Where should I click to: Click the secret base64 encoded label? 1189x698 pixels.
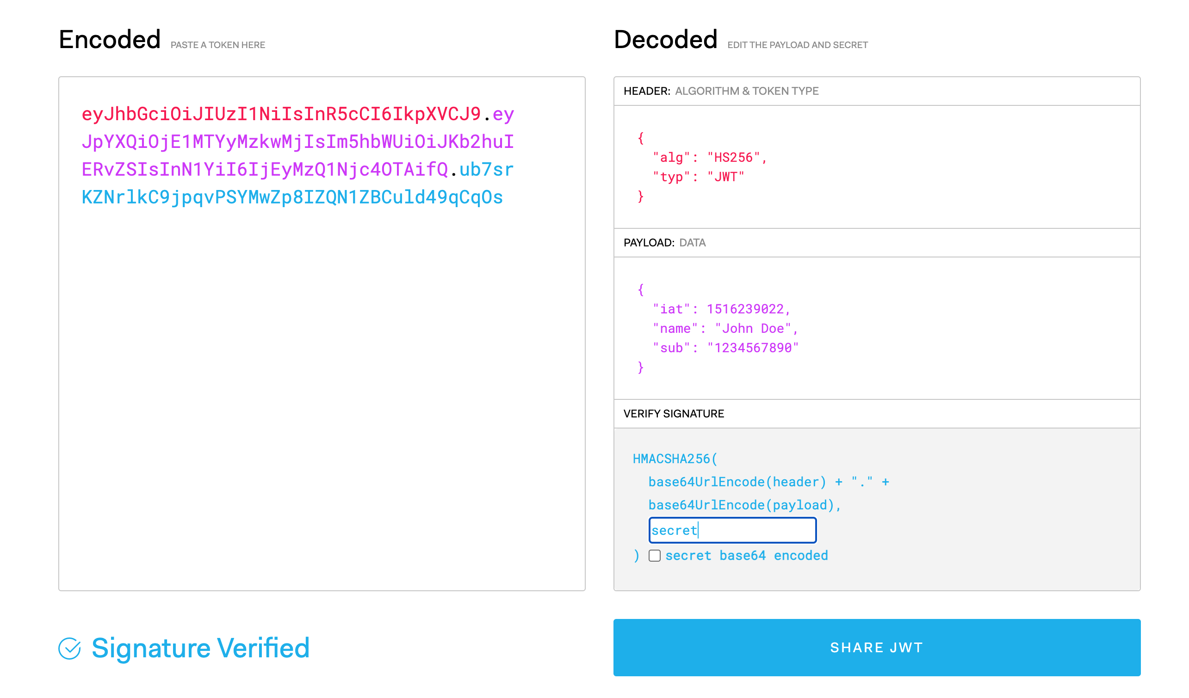pyautogui.click(x=746, y=556)
